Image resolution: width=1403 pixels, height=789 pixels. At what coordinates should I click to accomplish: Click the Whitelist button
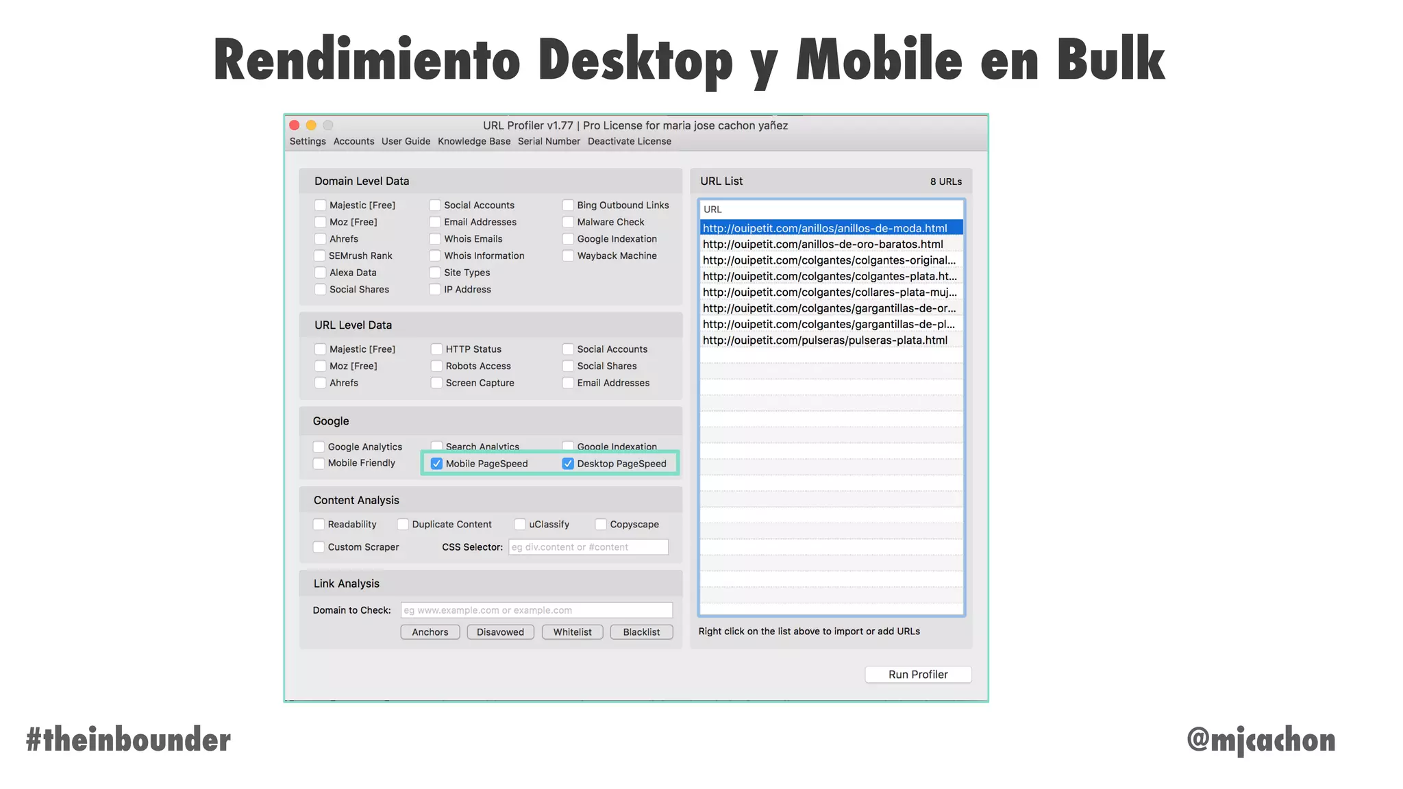573,632
